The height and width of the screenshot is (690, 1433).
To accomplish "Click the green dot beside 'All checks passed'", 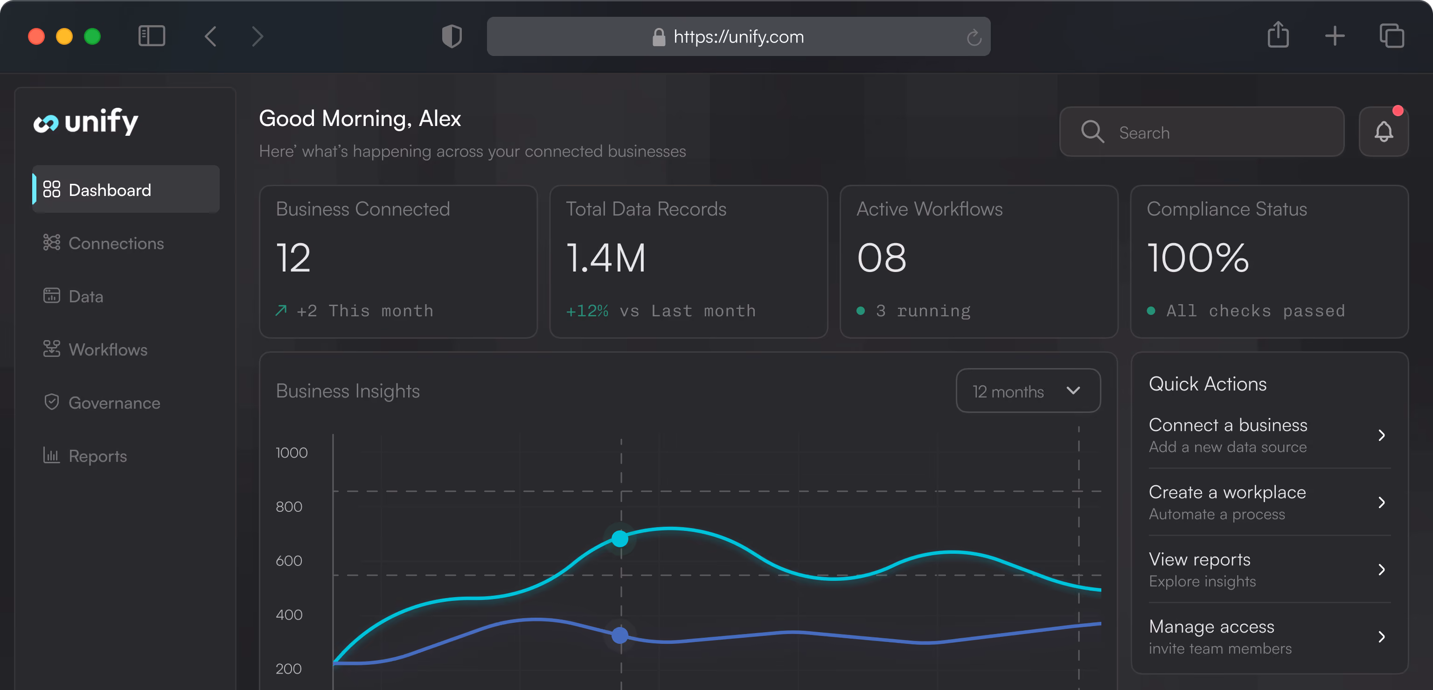I will point(1151,311).
